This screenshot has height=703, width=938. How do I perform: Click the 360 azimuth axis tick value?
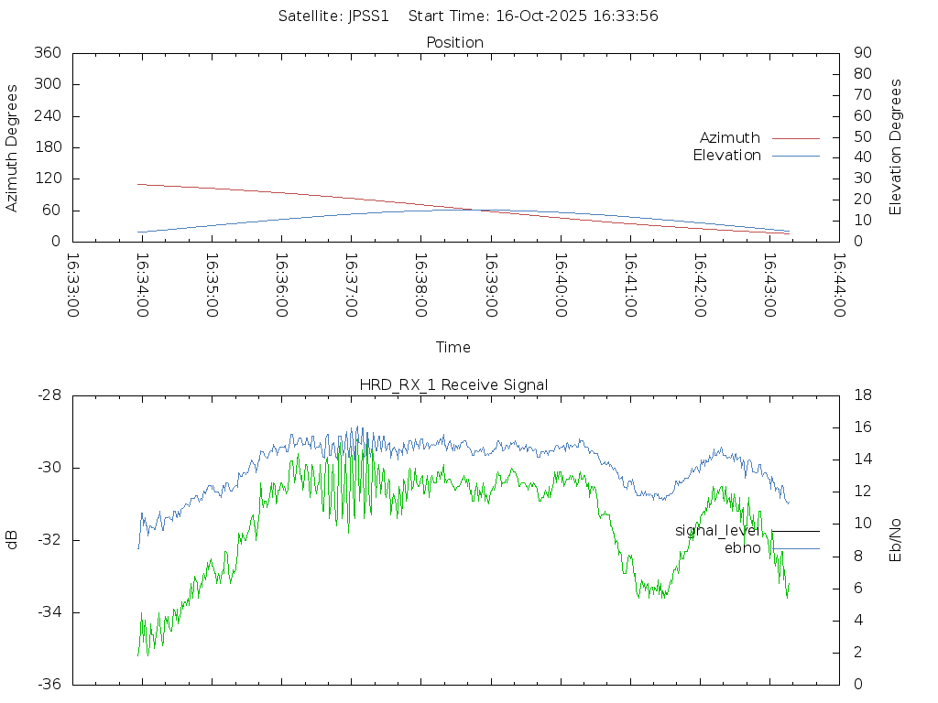pyautogui.click(x=47, y=53)
